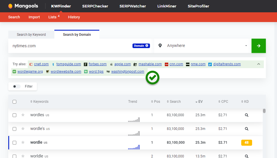Open SERPChecker from top navigation
Viewport: 277px width, 158px height.
click(x=95, y=6)
